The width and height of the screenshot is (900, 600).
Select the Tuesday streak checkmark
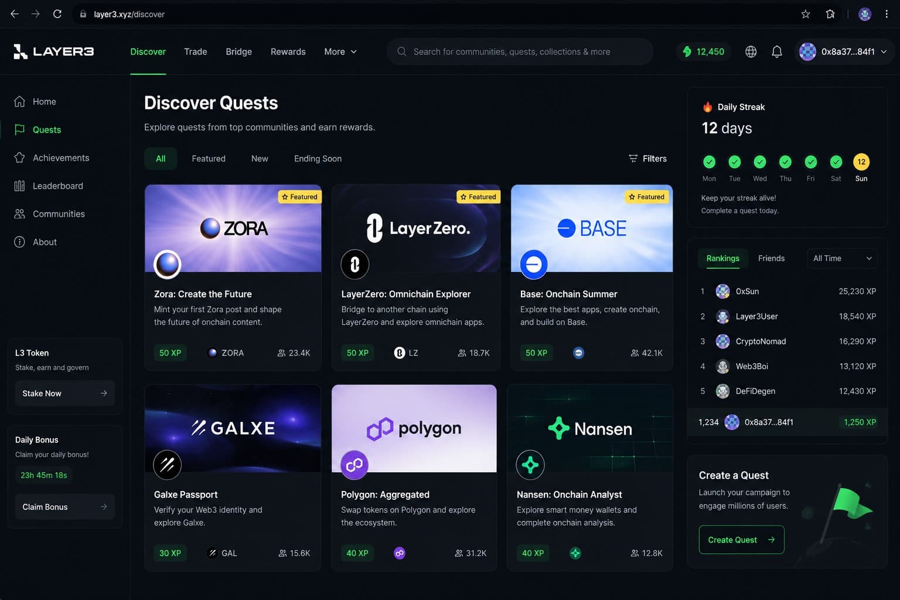pyautogui.click(x=735, y=162)
